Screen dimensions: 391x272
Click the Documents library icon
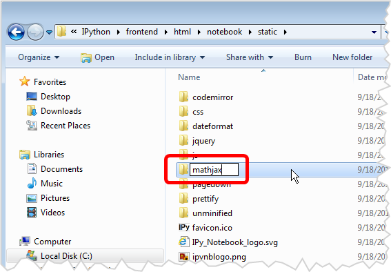tap(32, 168)
